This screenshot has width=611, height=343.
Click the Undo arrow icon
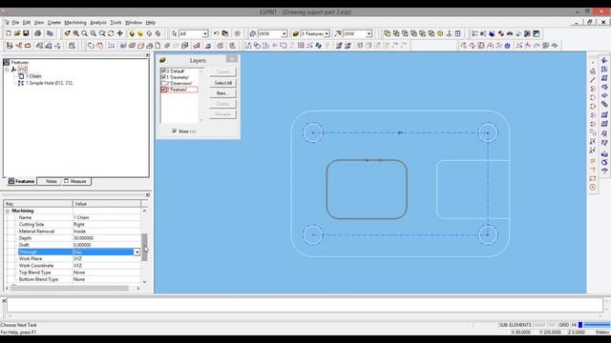click(x=217, y=34)
